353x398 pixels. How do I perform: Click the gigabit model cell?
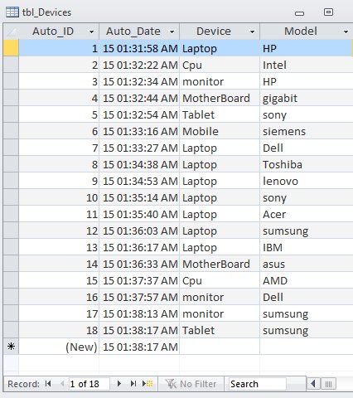[x=307, y=98]
